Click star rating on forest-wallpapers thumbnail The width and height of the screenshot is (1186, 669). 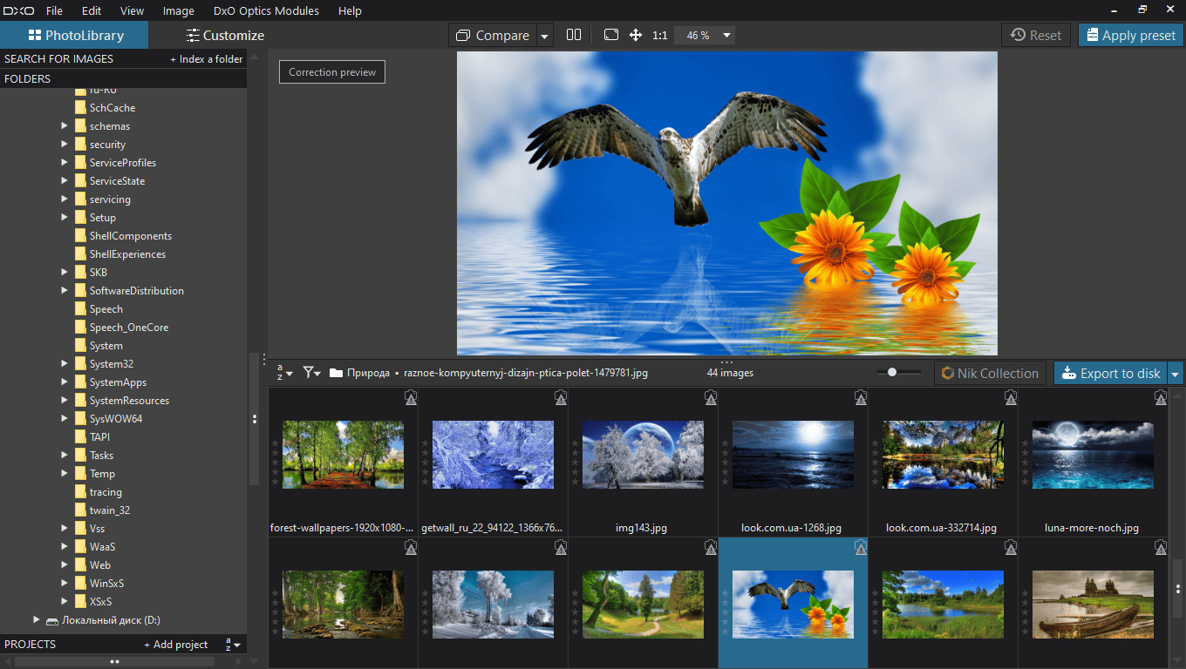tap(276, 463)
